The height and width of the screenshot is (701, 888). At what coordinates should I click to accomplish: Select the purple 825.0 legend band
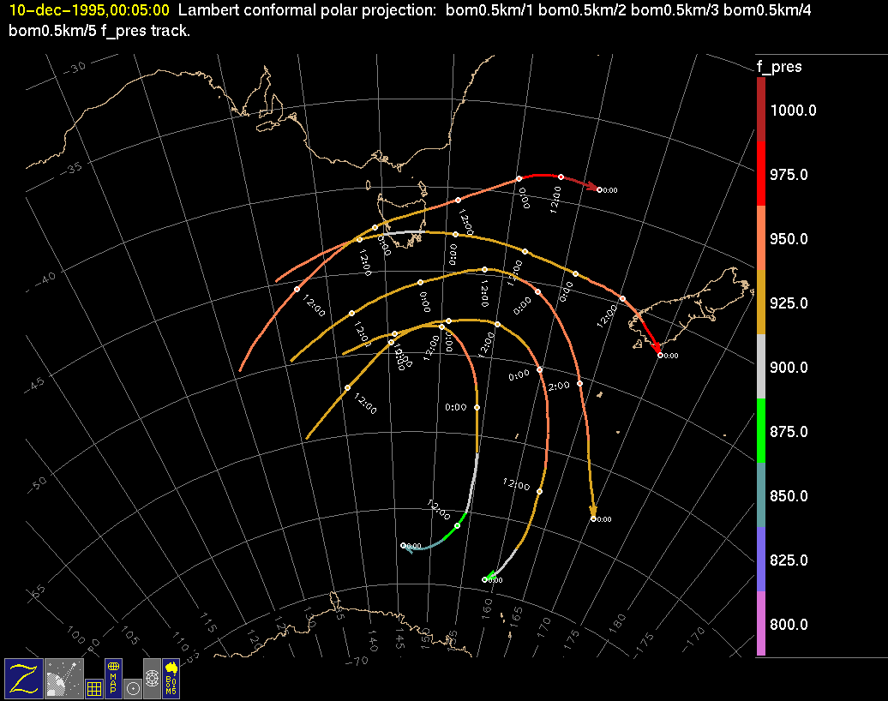[761, 560]
